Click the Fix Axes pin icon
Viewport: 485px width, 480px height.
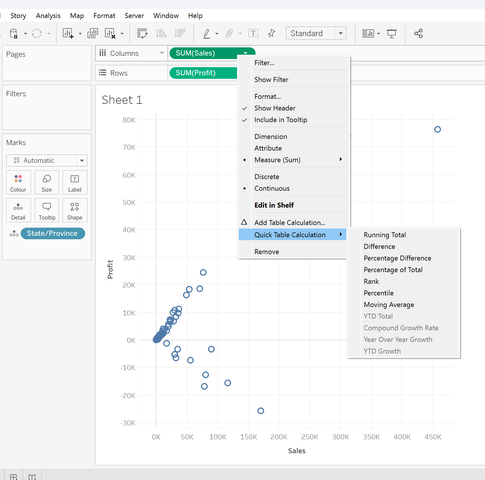pyautogui.click(x=271, y=33)
